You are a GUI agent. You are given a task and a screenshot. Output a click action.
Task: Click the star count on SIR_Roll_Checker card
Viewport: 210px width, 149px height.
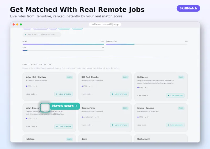(x=91, y=86)
